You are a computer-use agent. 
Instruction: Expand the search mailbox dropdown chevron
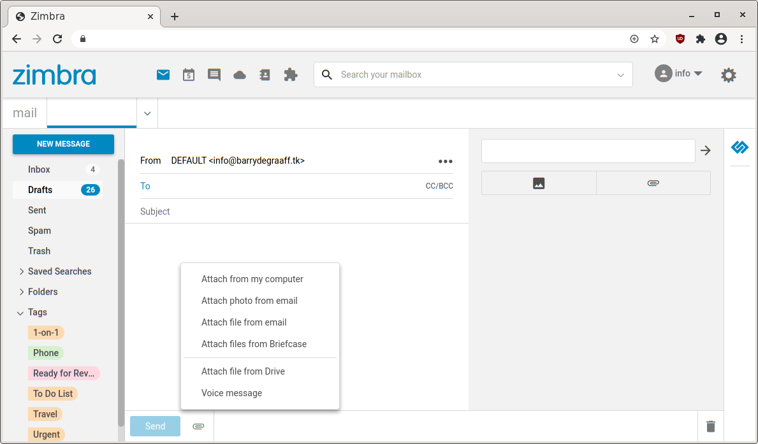[621, 75]
